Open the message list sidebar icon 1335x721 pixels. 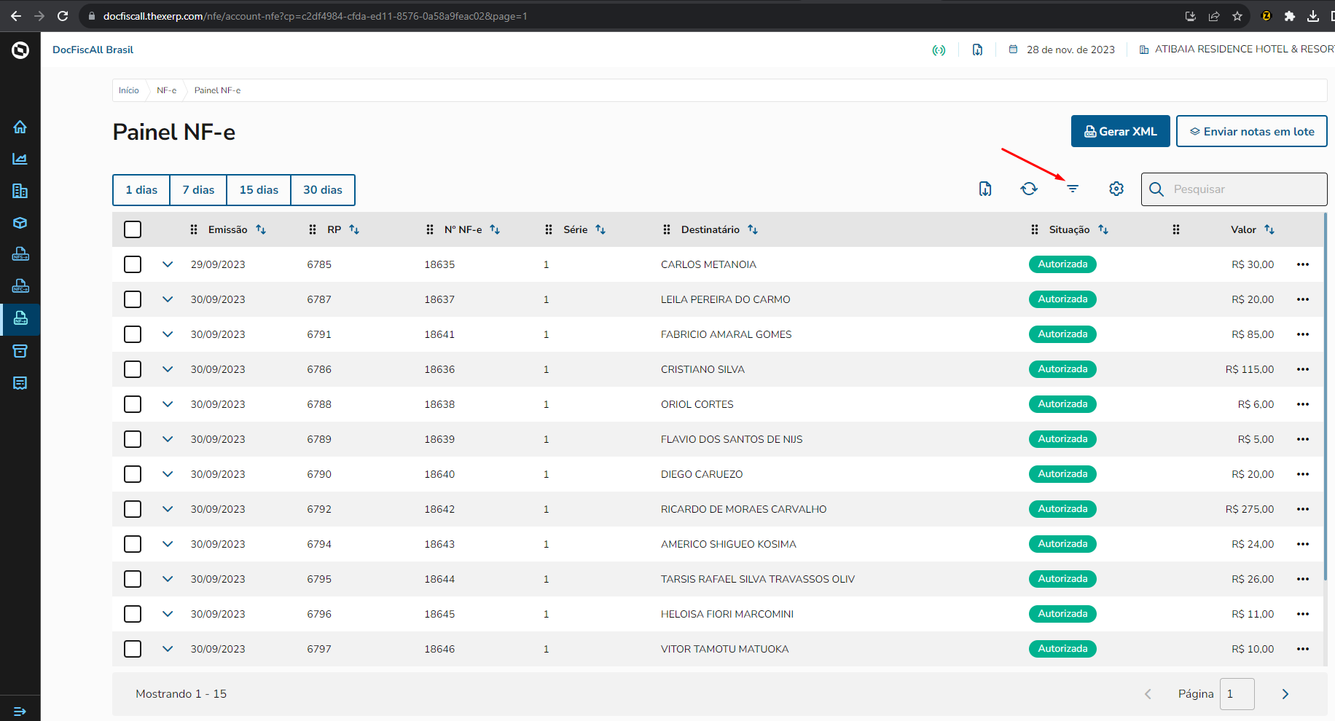pyautogui.click(x=20, y=383)
